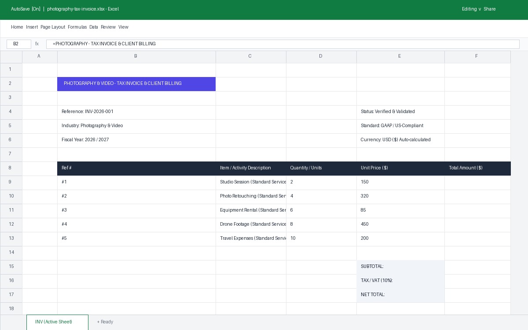Open the Formulas tab
The width and height of the screenshot is (528, 330).
point(77,27)
